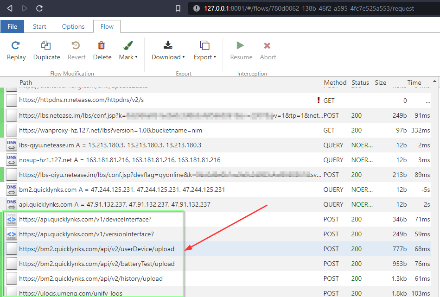This screenshot has height=297, width=440.
Task: Click the 1.3kb size cell
Action: (399, 279)
